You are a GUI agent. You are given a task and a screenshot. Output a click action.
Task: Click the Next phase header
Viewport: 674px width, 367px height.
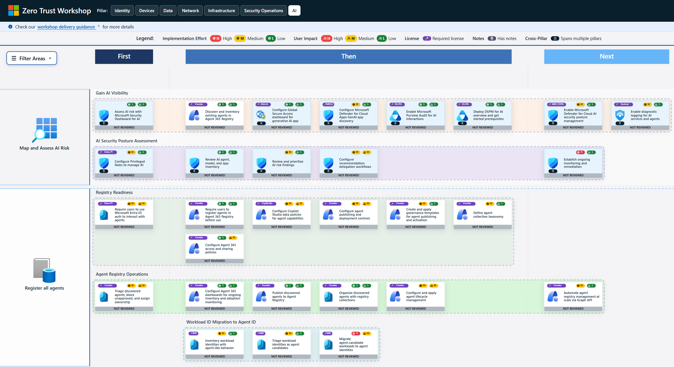(606, 57)
